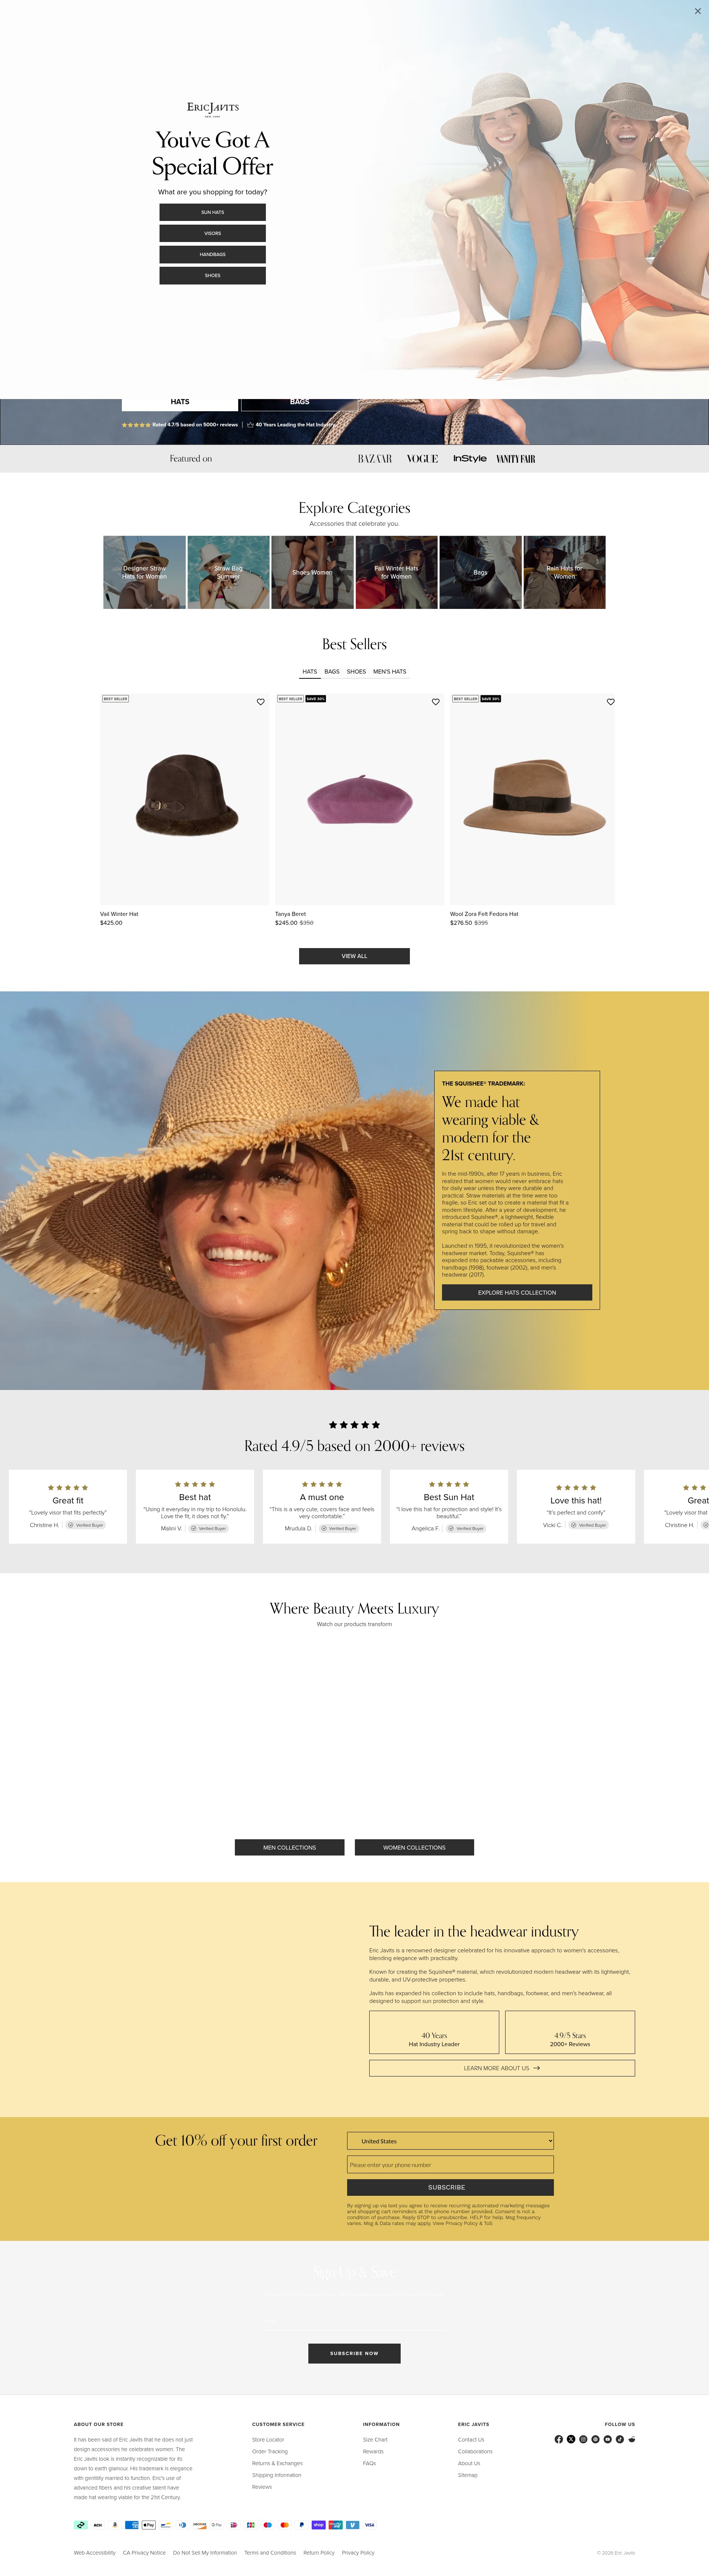Click the PayPal payment icon
The image size is (709, 2576).
pos(302,2525)
